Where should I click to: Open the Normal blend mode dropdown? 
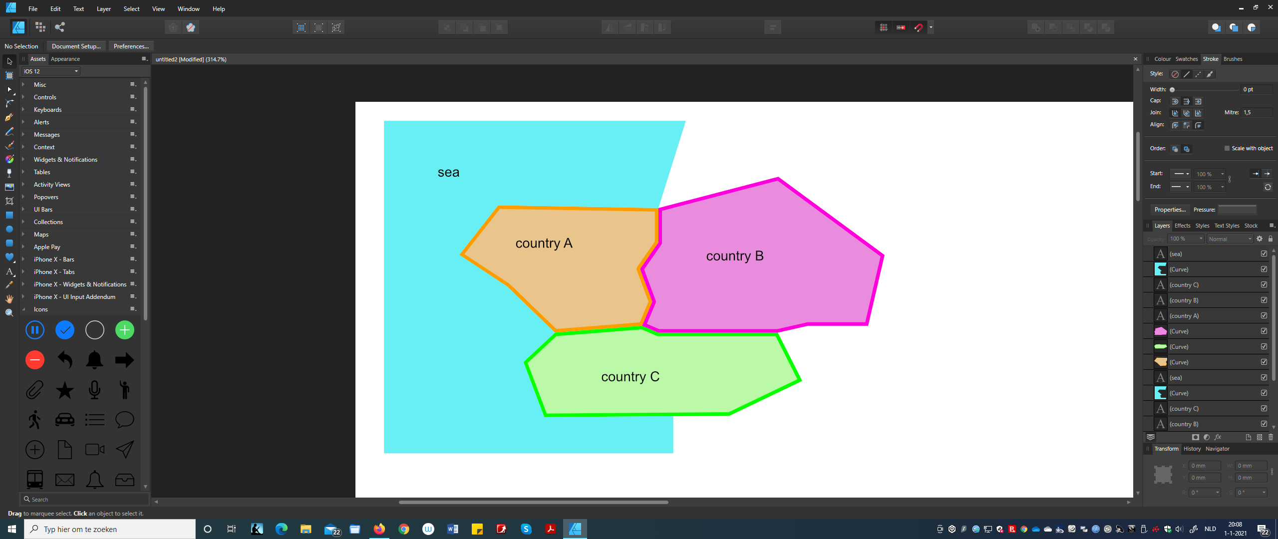pos(1230,239)
